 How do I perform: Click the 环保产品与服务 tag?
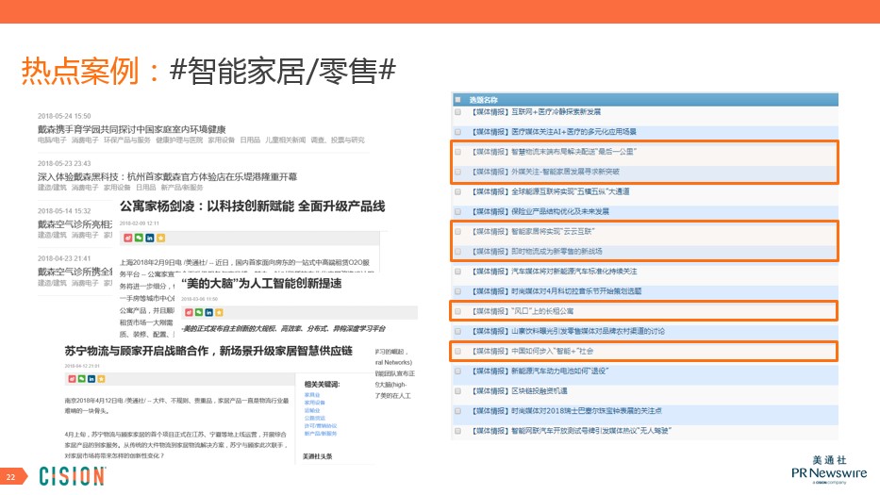126,140
